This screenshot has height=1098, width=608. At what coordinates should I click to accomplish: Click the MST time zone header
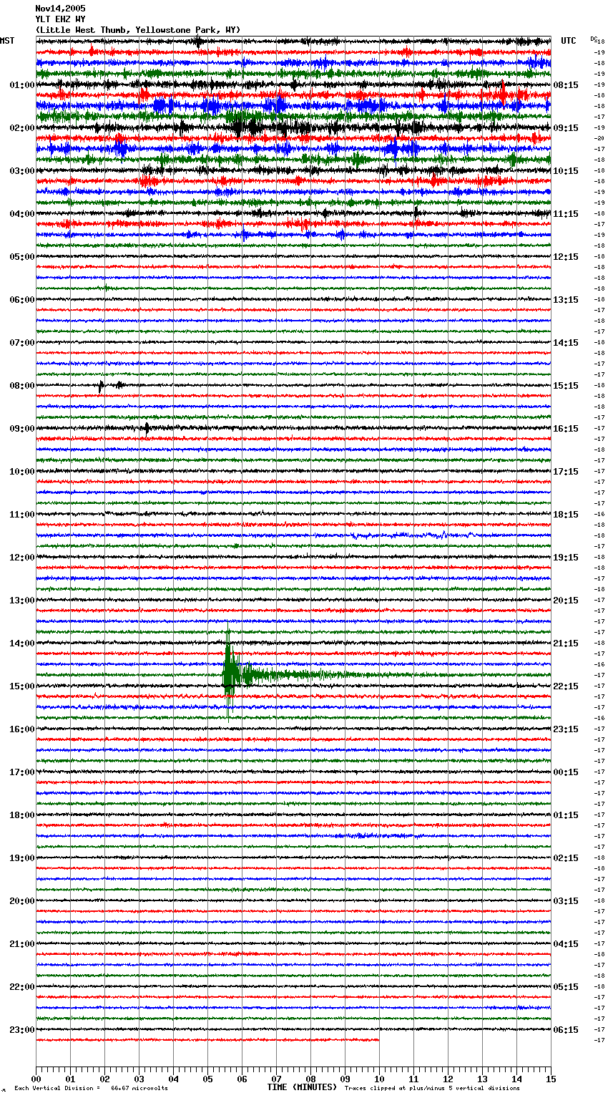coord(7,41)
